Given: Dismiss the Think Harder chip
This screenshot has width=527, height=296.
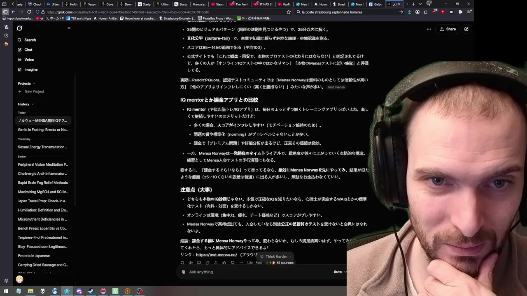Looking at the screenshot, I should click(x=290, y=257).
